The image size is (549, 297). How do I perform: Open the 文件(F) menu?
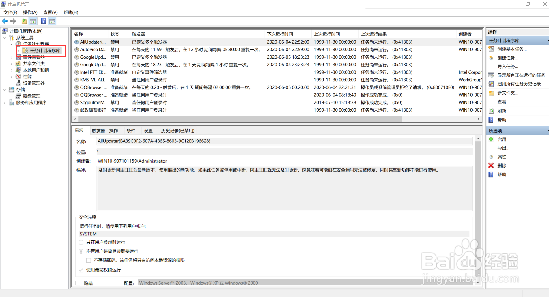[x=10, y=12]
